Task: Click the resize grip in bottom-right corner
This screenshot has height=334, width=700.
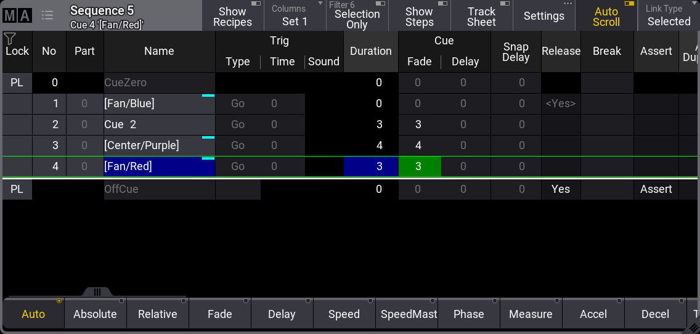Action: pyautogui.click(x=694, y=328)
